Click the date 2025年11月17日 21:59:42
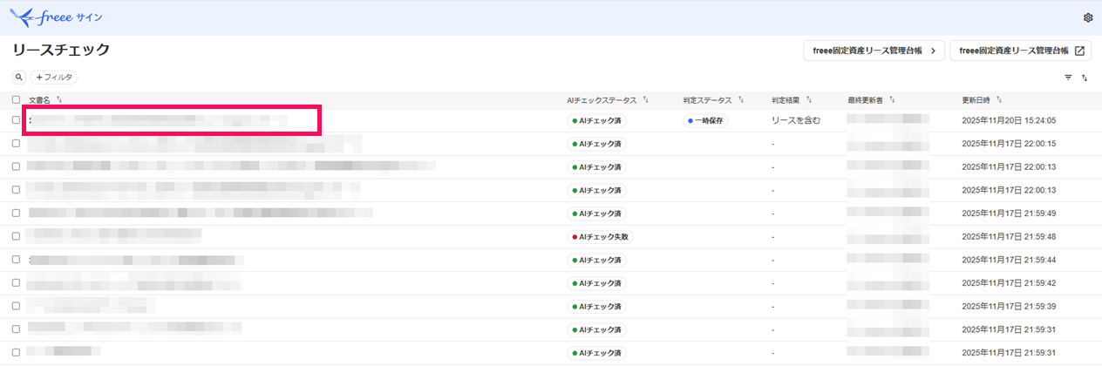 pos(1009,282)
